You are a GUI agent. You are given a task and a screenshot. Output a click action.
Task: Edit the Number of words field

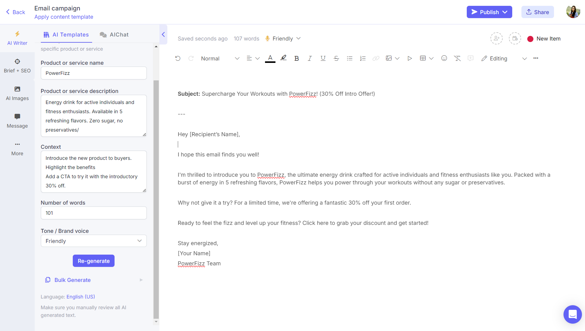pyautogui.click(x=93, y=213)
